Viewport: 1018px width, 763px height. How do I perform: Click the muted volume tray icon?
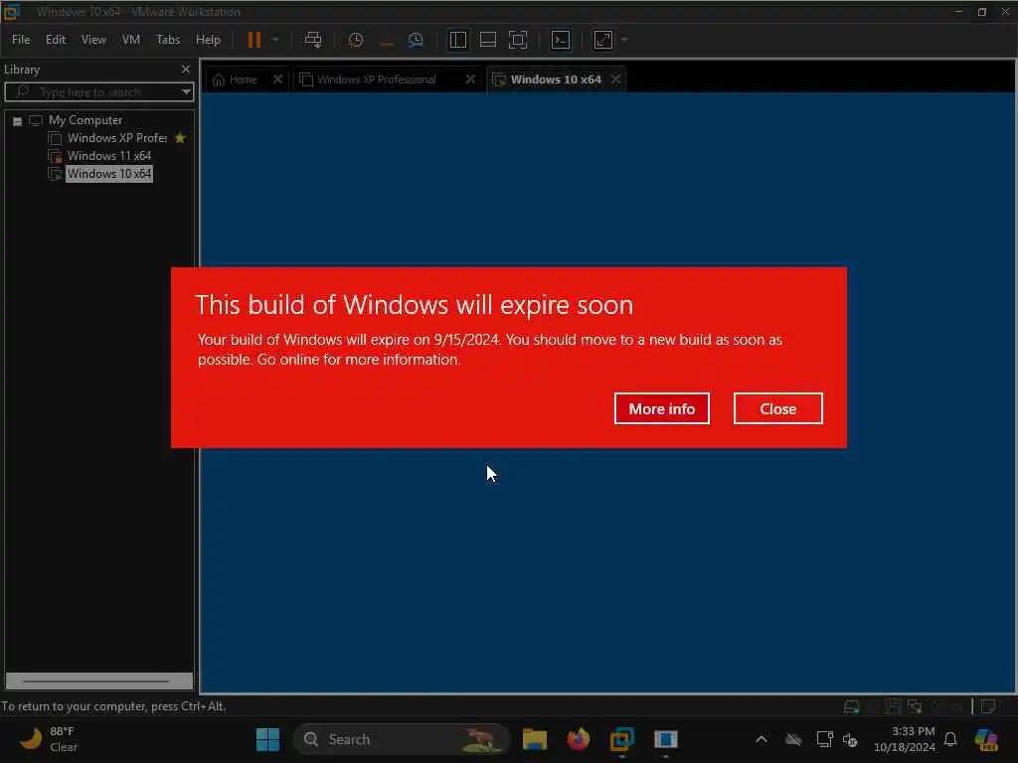click(x=850, y=739)
